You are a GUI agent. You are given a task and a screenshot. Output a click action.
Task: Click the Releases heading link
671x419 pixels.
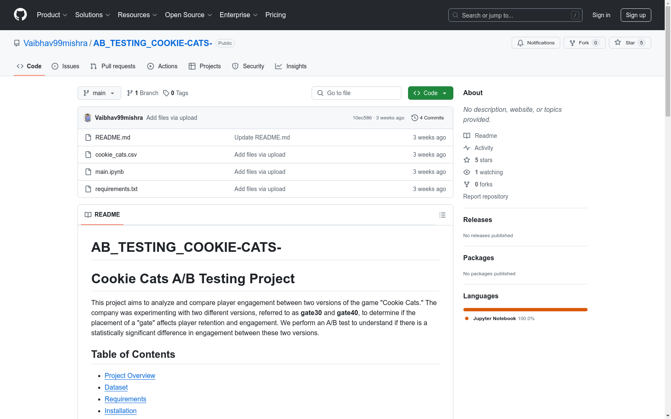pyautogui.click(x=478, y=220)
